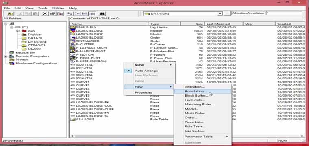Open Hardware Configuration in folder tree
The height and width of the screenshot is (146, 309).
click(x=36, y=63)
